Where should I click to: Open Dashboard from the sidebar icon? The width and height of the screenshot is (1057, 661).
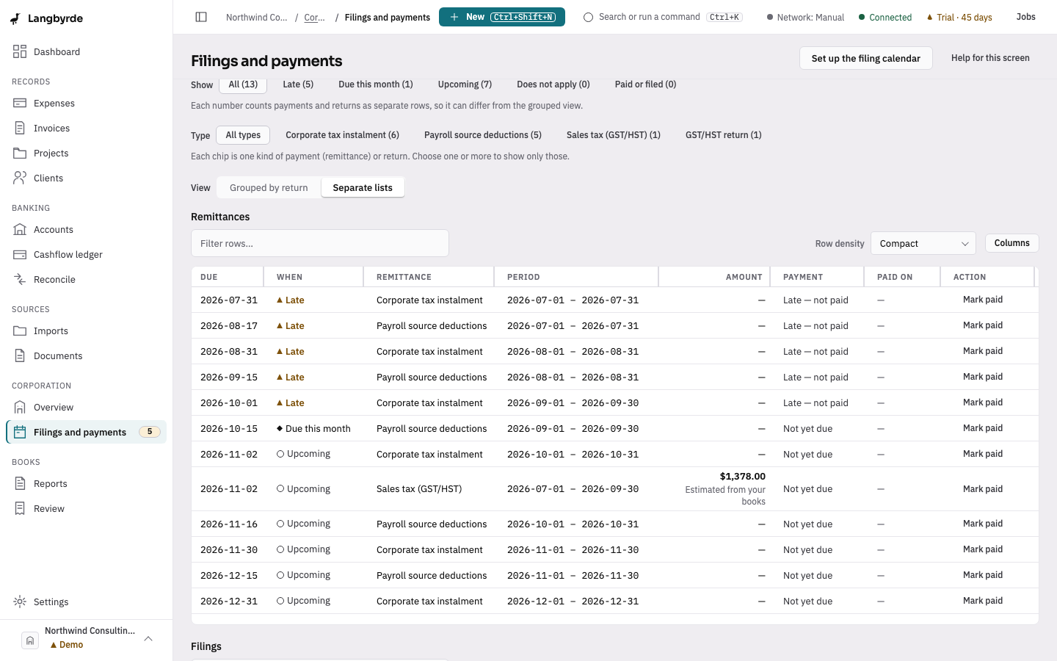20,51
